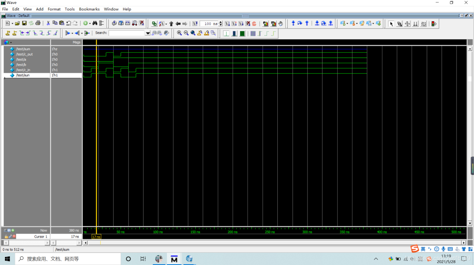Image resolution: width=474 pixels, height=265 pixels.
Task: Step into with the blue down arrow
Action: [x=293, y=23]
